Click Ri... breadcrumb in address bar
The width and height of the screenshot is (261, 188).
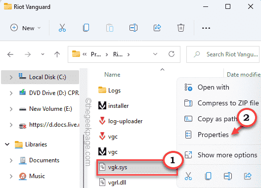point(118,54)
